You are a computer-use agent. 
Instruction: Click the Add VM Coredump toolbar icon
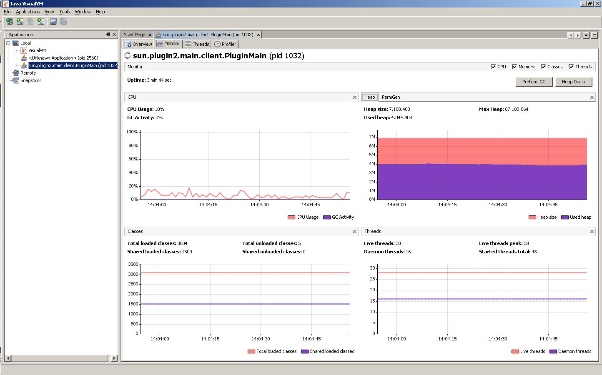[x=41, y=22]
